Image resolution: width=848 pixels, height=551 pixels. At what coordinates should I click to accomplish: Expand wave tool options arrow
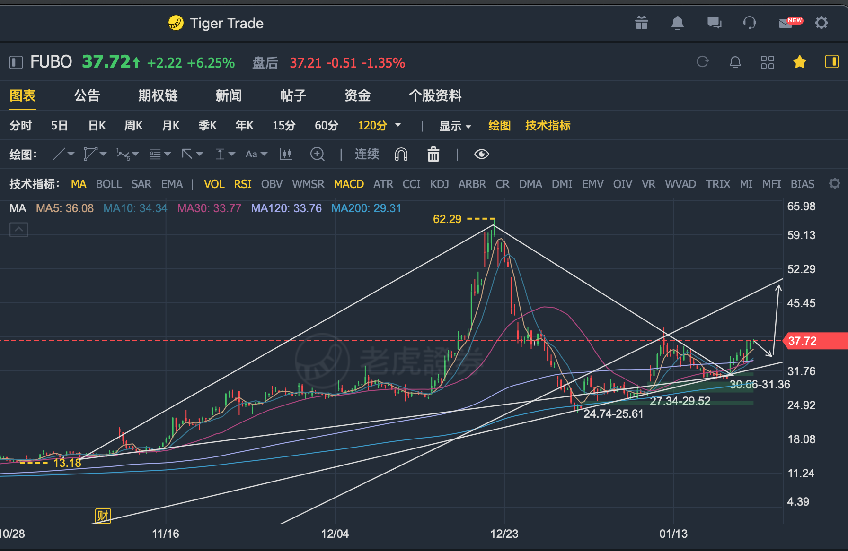point(136,154)
